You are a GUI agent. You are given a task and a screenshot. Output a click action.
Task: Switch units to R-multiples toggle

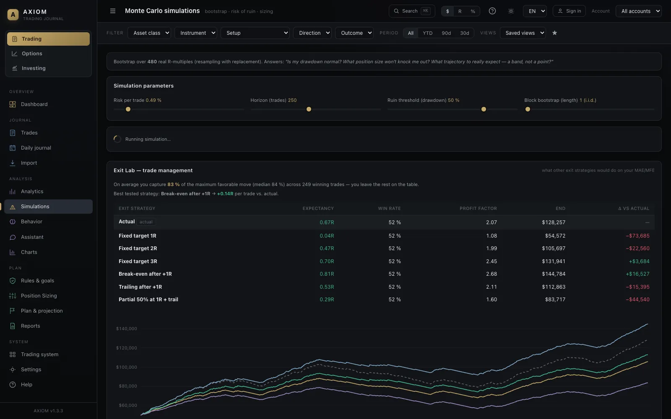point(460,11)
